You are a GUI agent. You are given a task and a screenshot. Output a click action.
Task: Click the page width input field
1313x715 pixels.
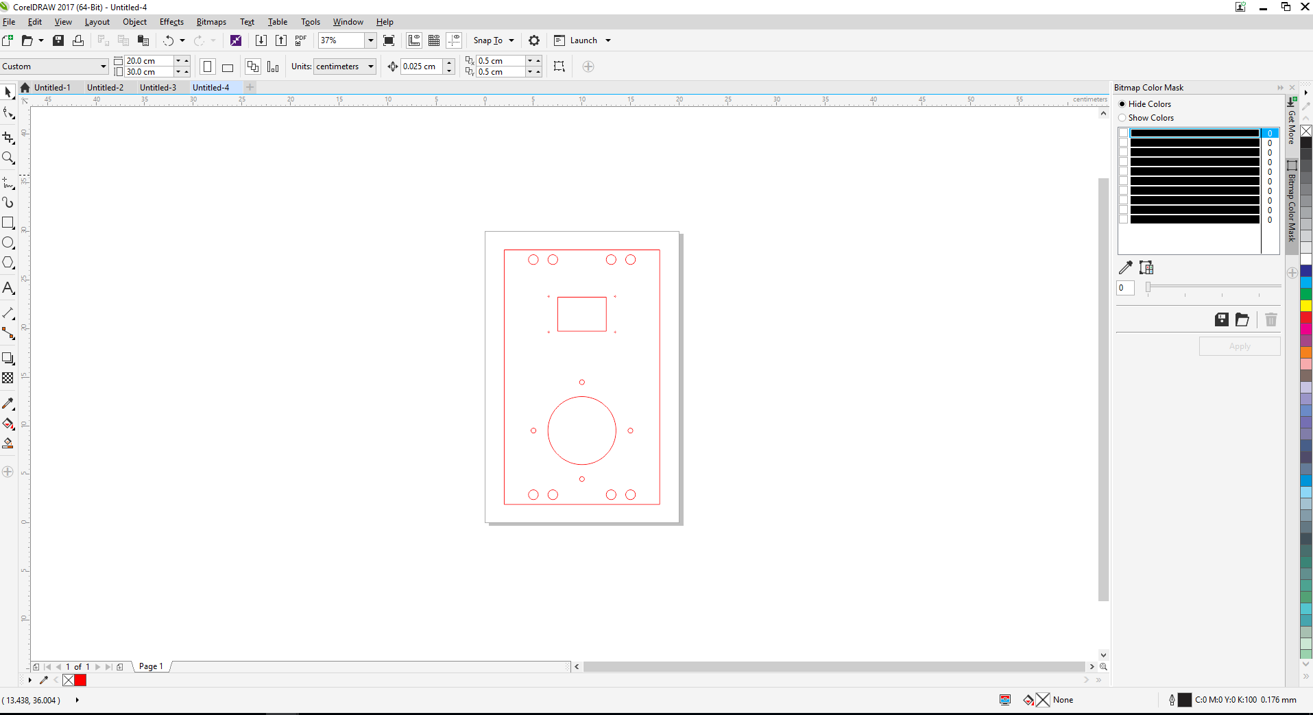tap(149, 61)
